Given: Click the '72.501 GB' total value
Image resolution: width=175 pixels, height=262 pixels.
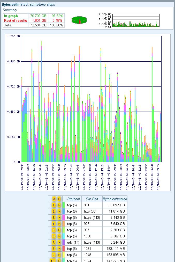Looking at the screenshot, I should [x=38, y=25].
